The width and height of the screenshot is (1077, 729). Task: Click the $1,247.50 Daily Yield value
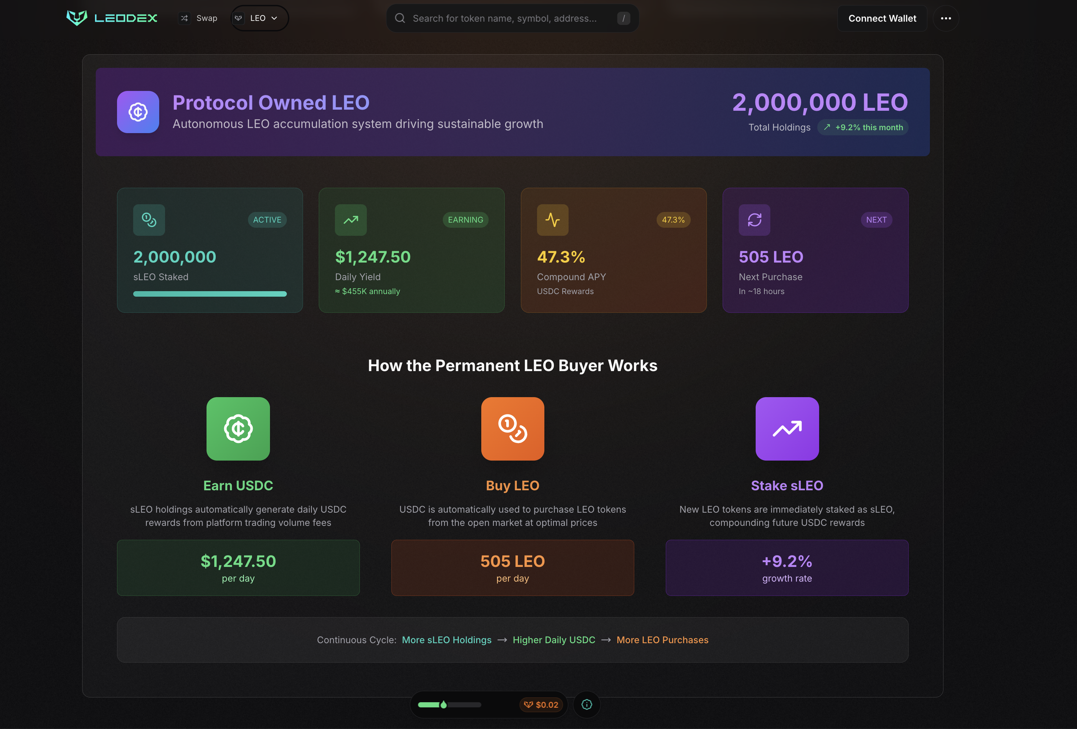pos(373,257)
